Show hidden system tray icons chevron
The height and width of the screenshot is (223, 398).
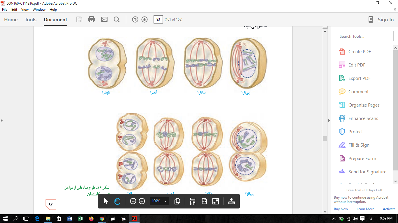tap(334, 219)
